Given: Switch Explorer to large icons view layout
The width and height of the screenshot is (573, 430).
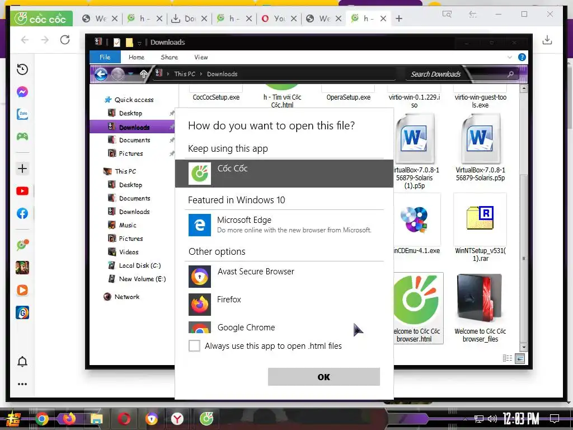Looking at the screenshot, I should click(x=520, y=358).
